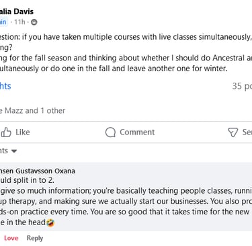Click the globe public audience icon

34,22
